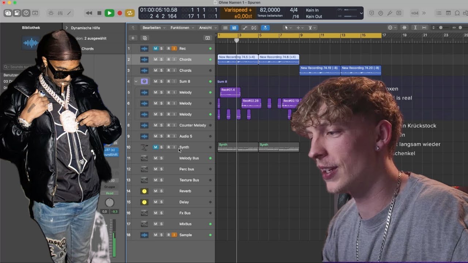Toggle the automation curve button
The height and width of the screenshot is (263, 468).
click(x=245, y=28)
